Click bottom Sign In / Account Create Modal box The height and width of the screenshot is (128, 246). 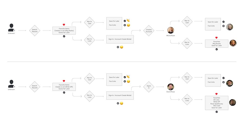coord(120,95)
